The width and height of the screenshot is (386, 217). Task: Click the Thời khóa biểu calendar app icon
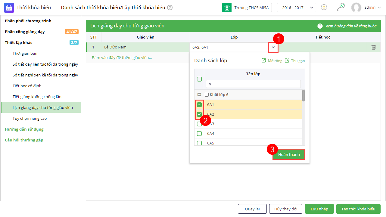coord(9,8)
